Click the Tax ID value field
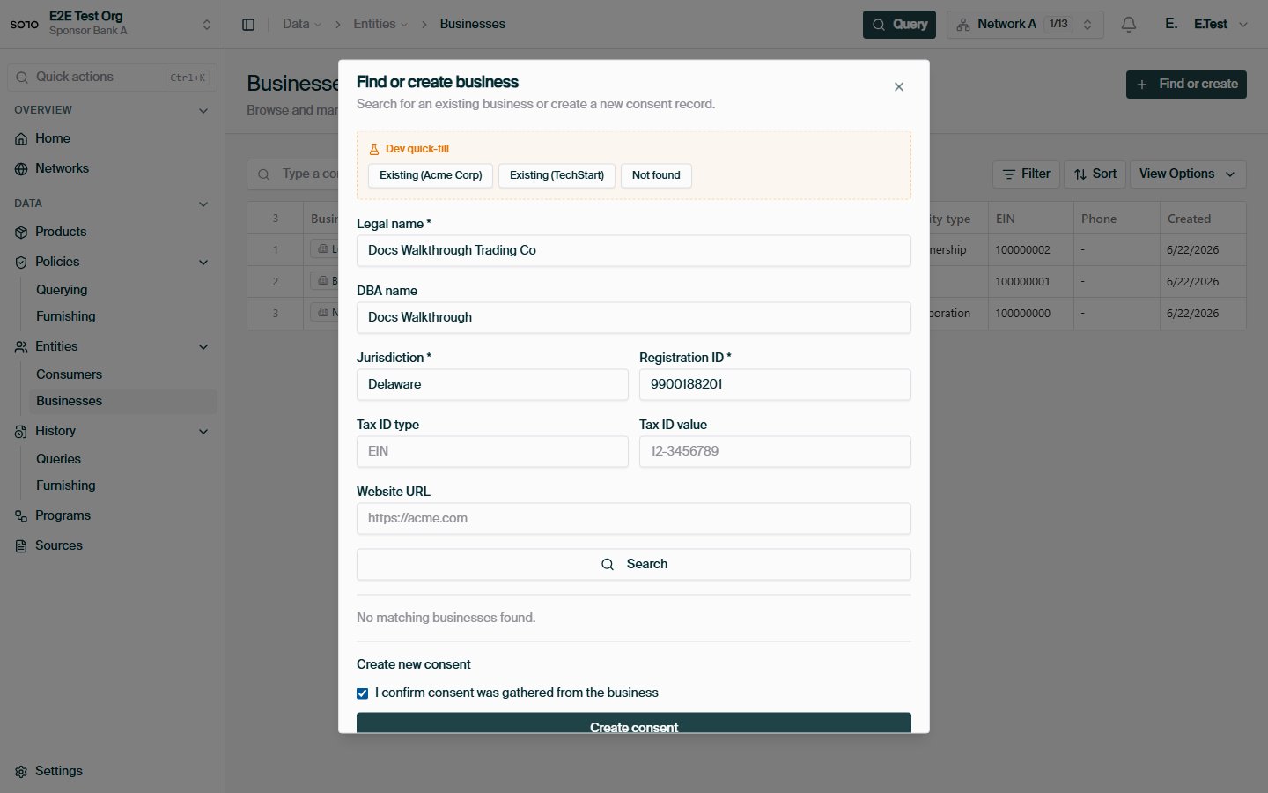 775,452
